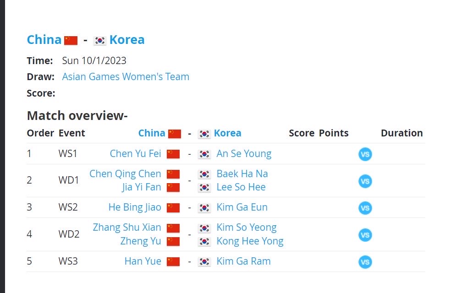Open China team link in heading

[44, 40]
